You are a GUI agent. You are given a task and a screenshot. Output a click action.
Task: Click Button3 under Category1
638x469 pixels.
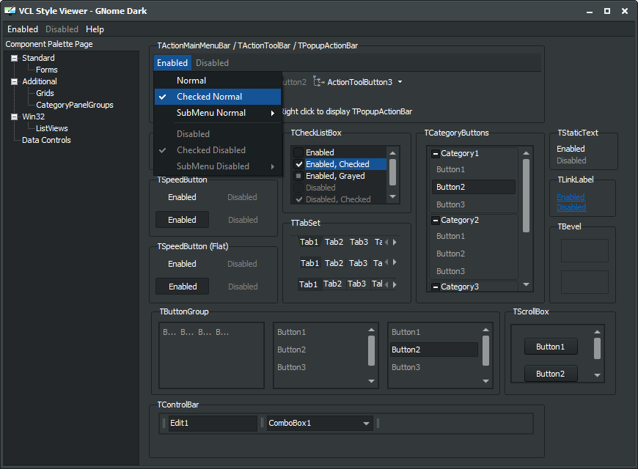pos(473,204)
